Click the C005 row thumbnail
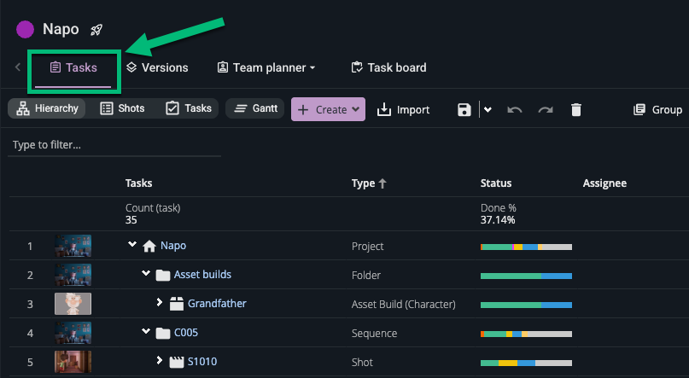This screenshot has height=378, width=689. [73, 333]
